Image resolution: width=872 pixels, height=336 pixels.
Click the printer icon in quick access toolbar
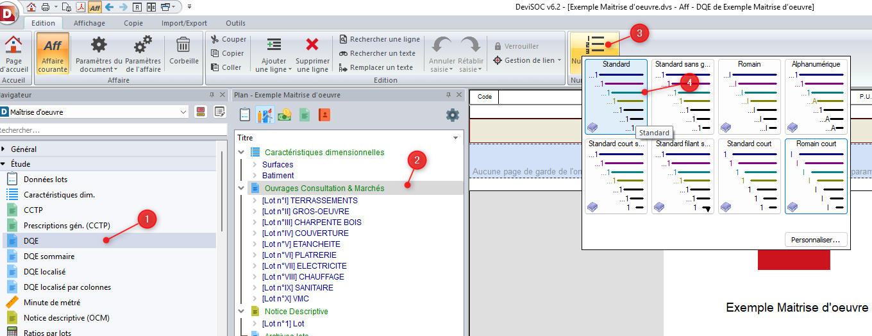tap(46, 7)
